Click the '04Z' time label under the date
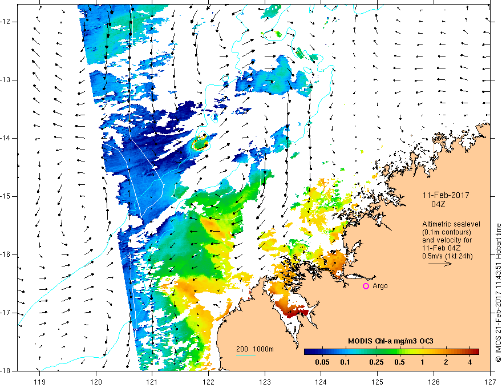The height and width of the screenshot is (388, 502). tap(438, 204)
